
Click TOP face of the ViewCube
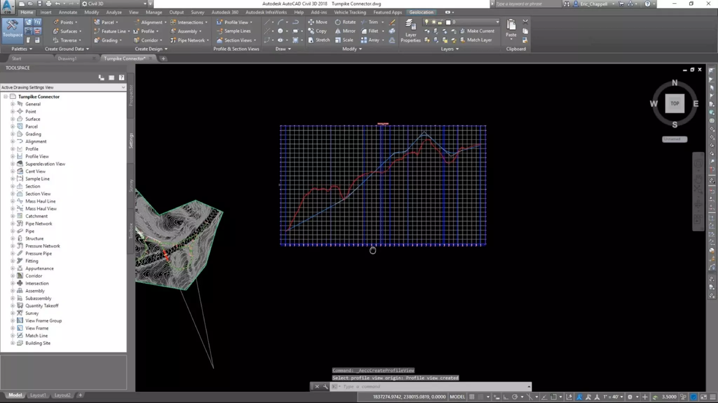coord(675,103)
